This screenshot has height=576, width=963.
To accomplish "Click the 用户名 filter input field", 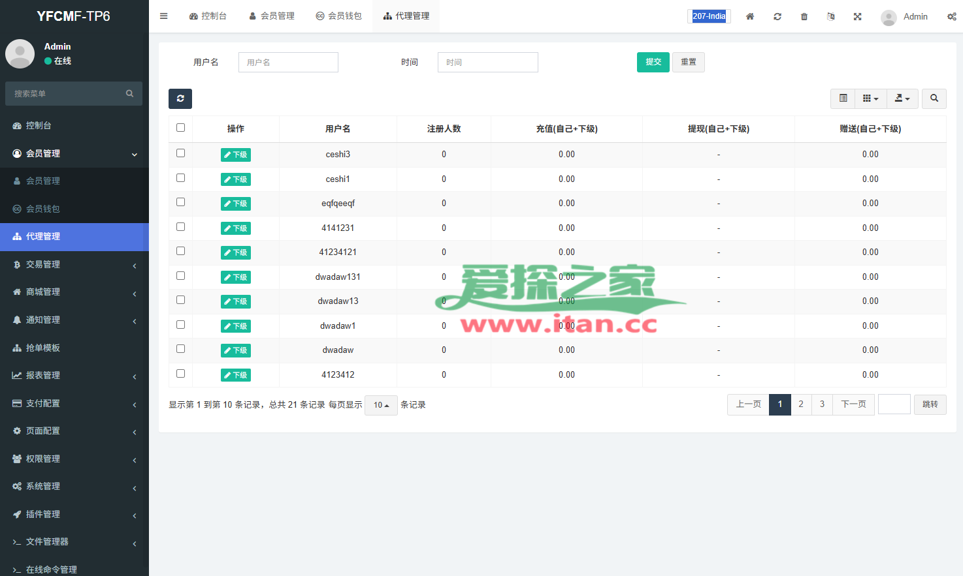I will tap(288, 62).
